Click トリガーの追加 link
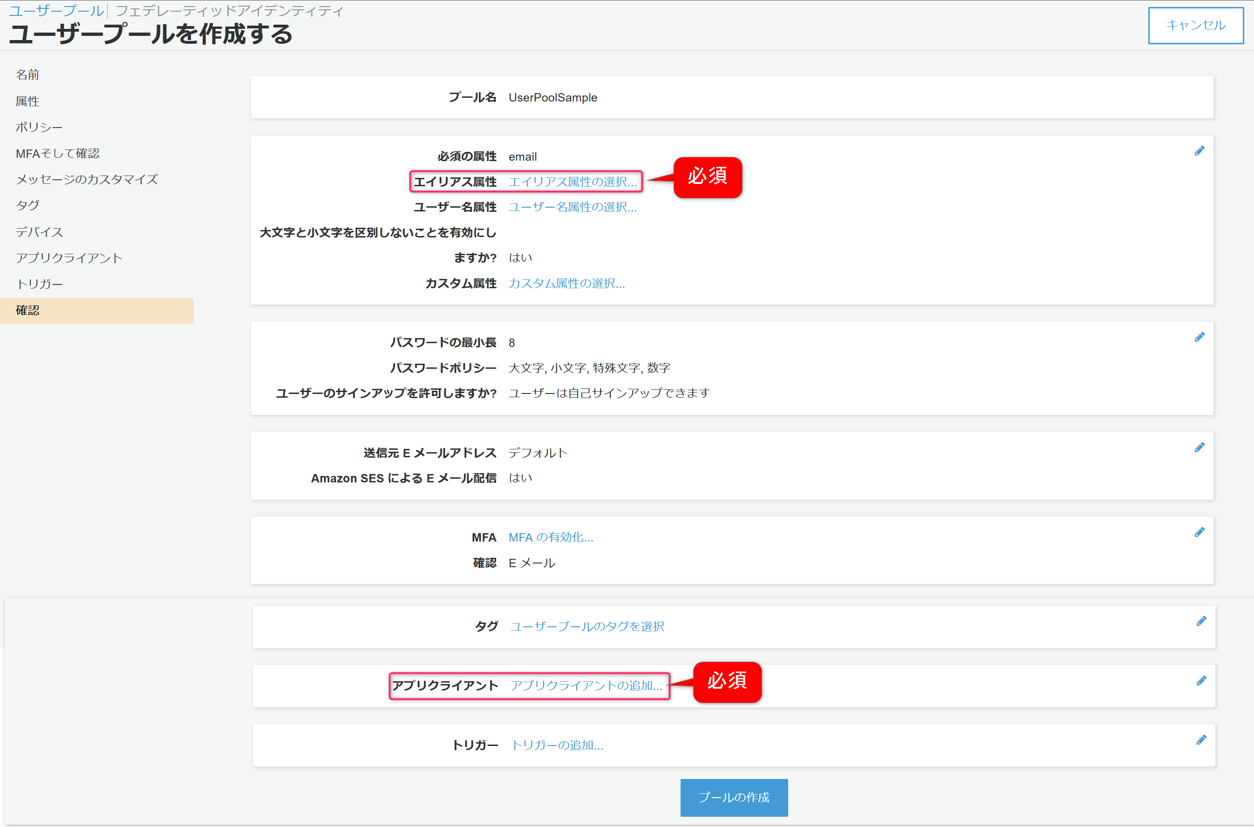Viewport: 1254px width, 827px height. click(x=557, y=745)
